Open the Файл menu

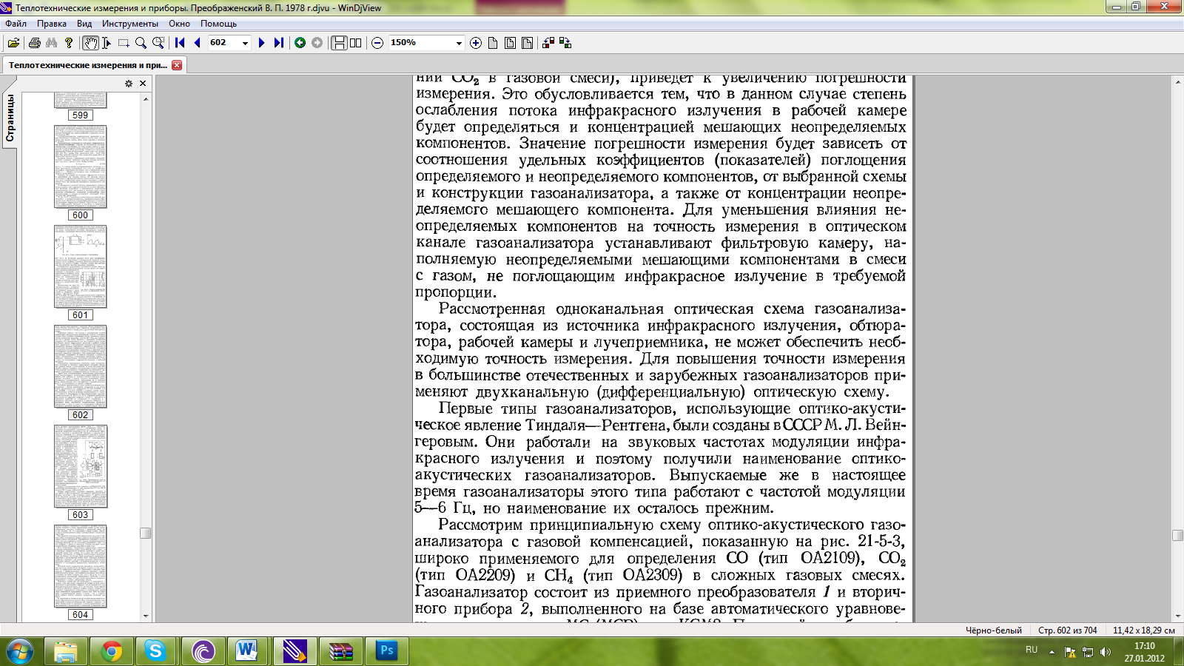16,24
